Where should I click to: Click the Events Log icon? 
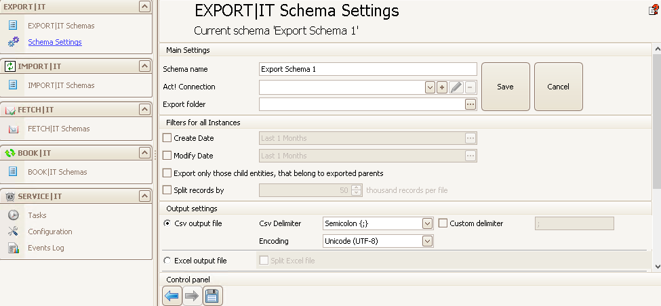[x=14, y=248]
